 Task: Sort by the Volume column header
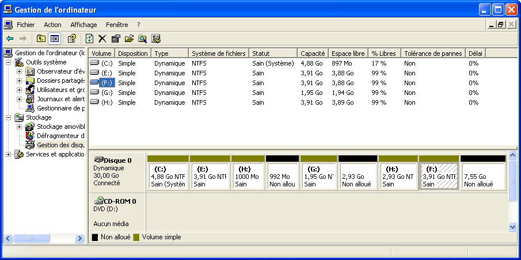click(x=102, y=53)
